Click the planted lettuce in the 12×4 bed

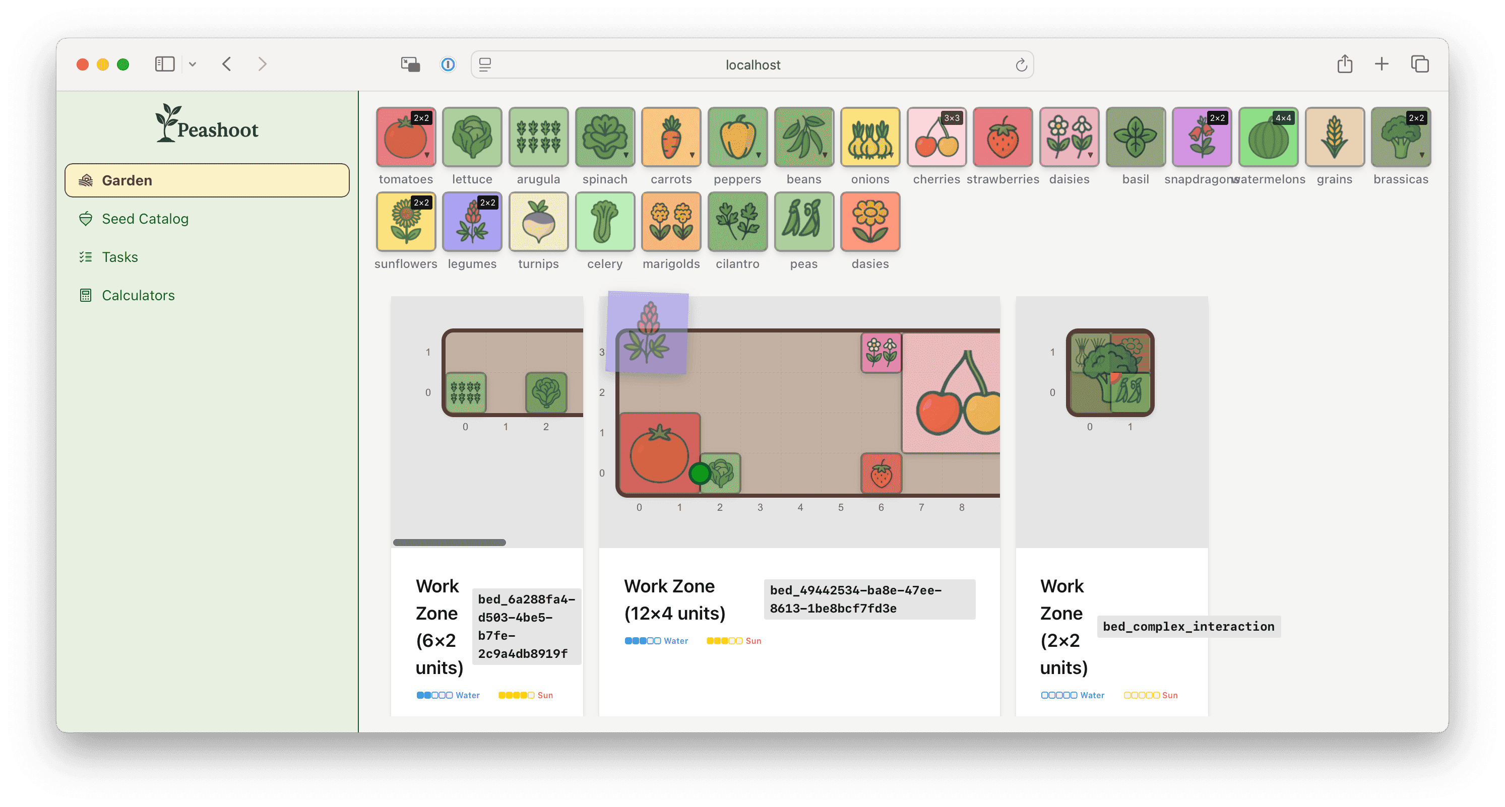pyautogui.click(x=721, y=473)
